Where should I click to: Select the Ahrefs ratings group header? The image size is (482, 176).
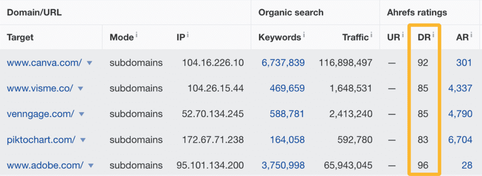[x=417, y=13]
